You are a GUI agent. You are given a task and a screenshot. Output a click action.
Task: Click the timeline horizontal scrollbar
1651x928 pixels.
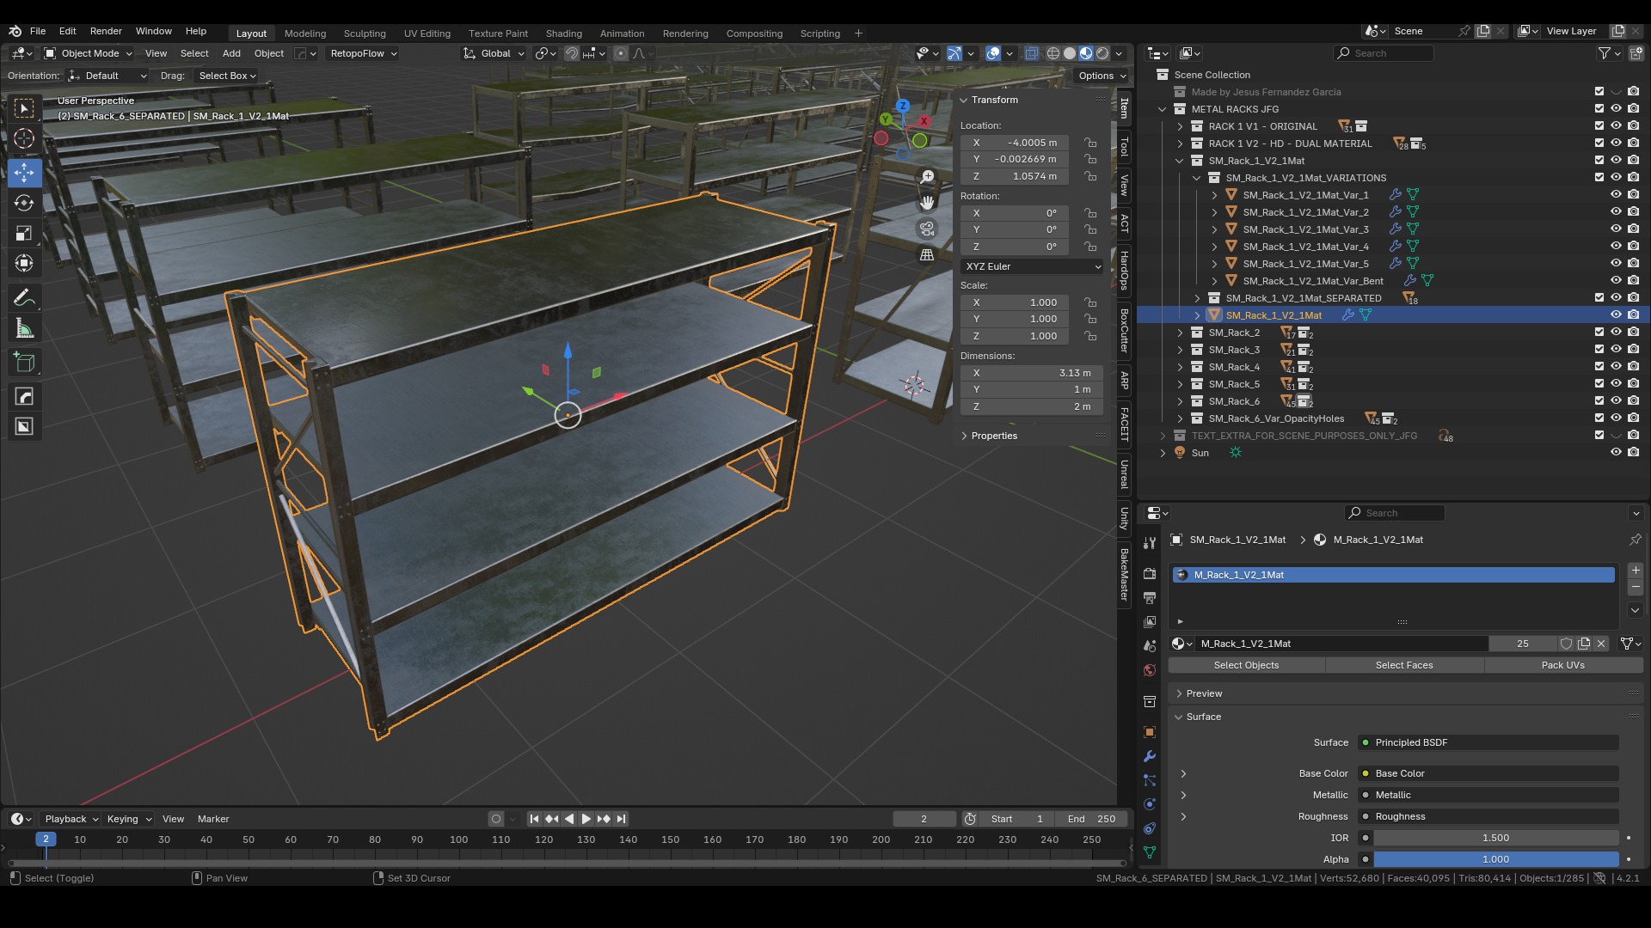(x=566, y=863)
